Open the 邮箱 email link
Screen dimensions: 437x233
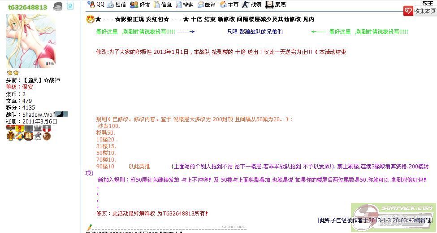point(207,5)
